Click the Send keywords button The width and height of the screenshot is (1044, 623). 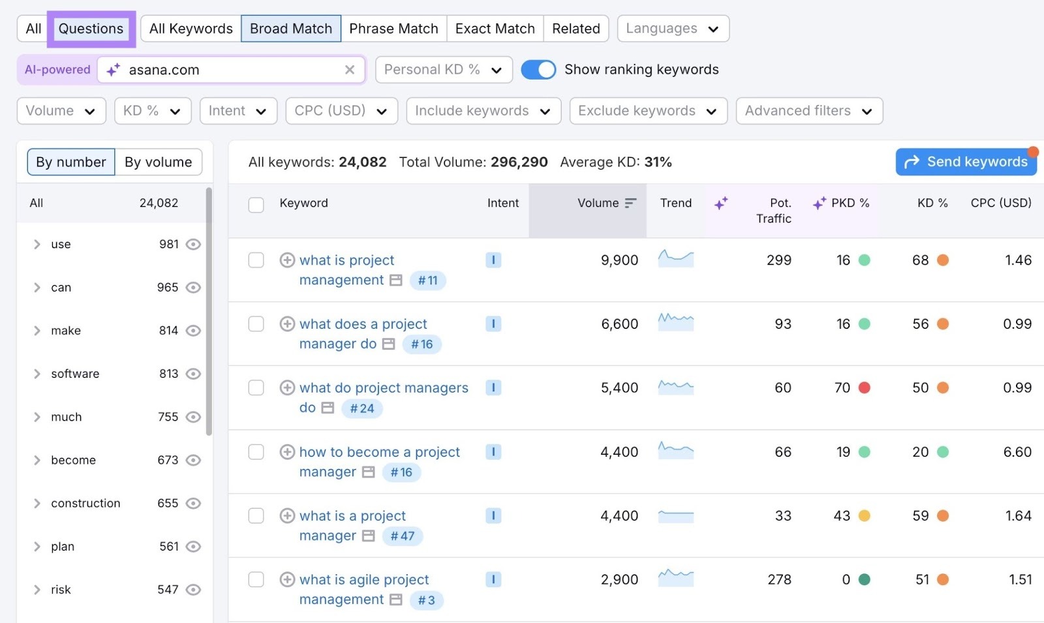tap(966, 161)
